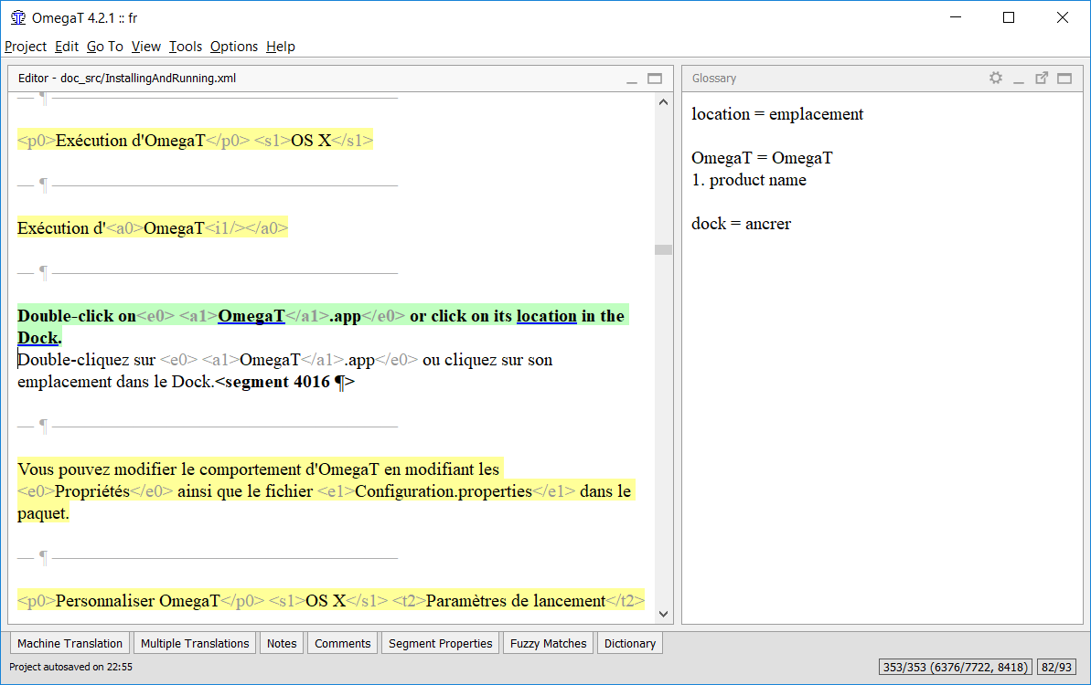Open the Help menu
Viewport: 1091px width, 685px height.
[281, 47]
